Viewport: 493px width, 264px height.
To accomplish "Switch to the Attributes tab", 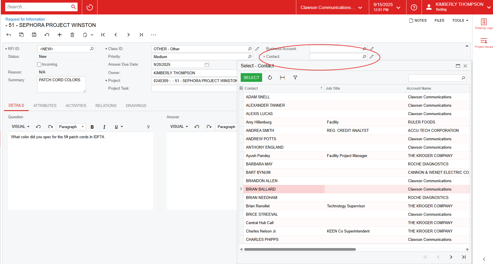I will 45,106.
